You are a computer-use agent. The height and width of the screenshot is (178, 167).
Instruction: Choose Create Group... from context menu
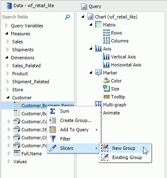[74, 120]
